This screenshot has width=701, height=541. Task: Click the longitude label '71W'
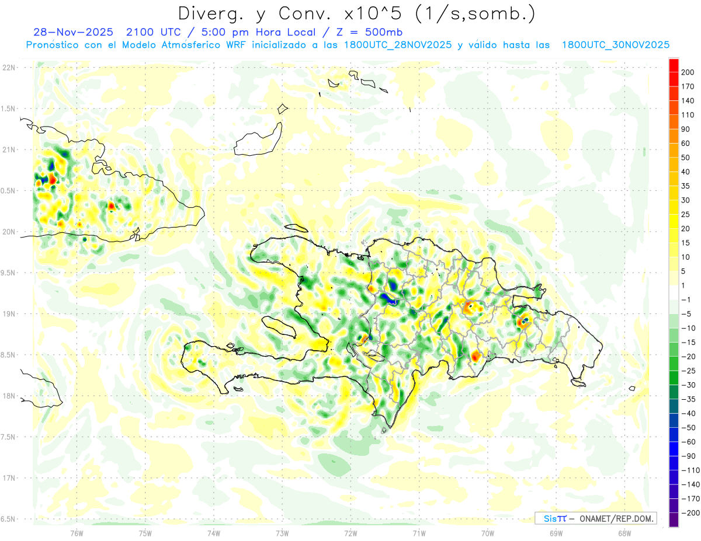419,533
